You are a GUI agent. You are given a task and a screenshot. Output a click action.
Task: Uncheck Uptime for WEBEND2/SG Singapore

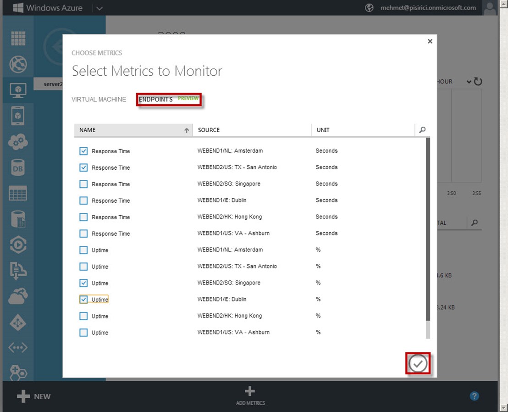pos(83,283)
